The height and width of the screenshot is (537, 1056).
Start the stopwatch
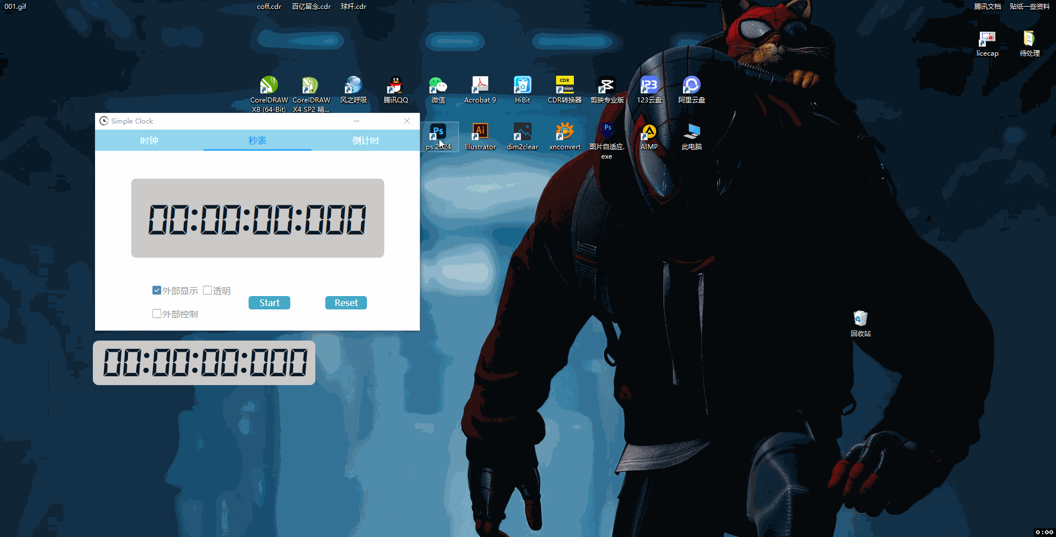269,303
